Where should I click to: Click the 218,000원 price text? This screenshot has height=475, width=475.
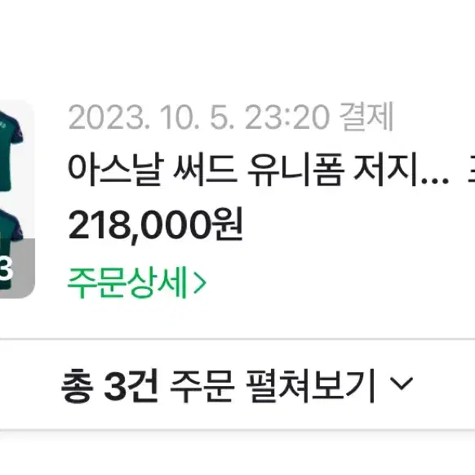click(155, 225)
